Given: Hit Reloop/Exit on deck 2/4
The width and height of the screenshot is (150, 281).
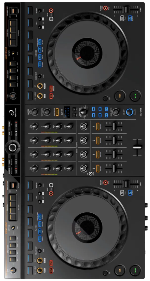Looking at the screenshot, I should (x=40, y=76).
